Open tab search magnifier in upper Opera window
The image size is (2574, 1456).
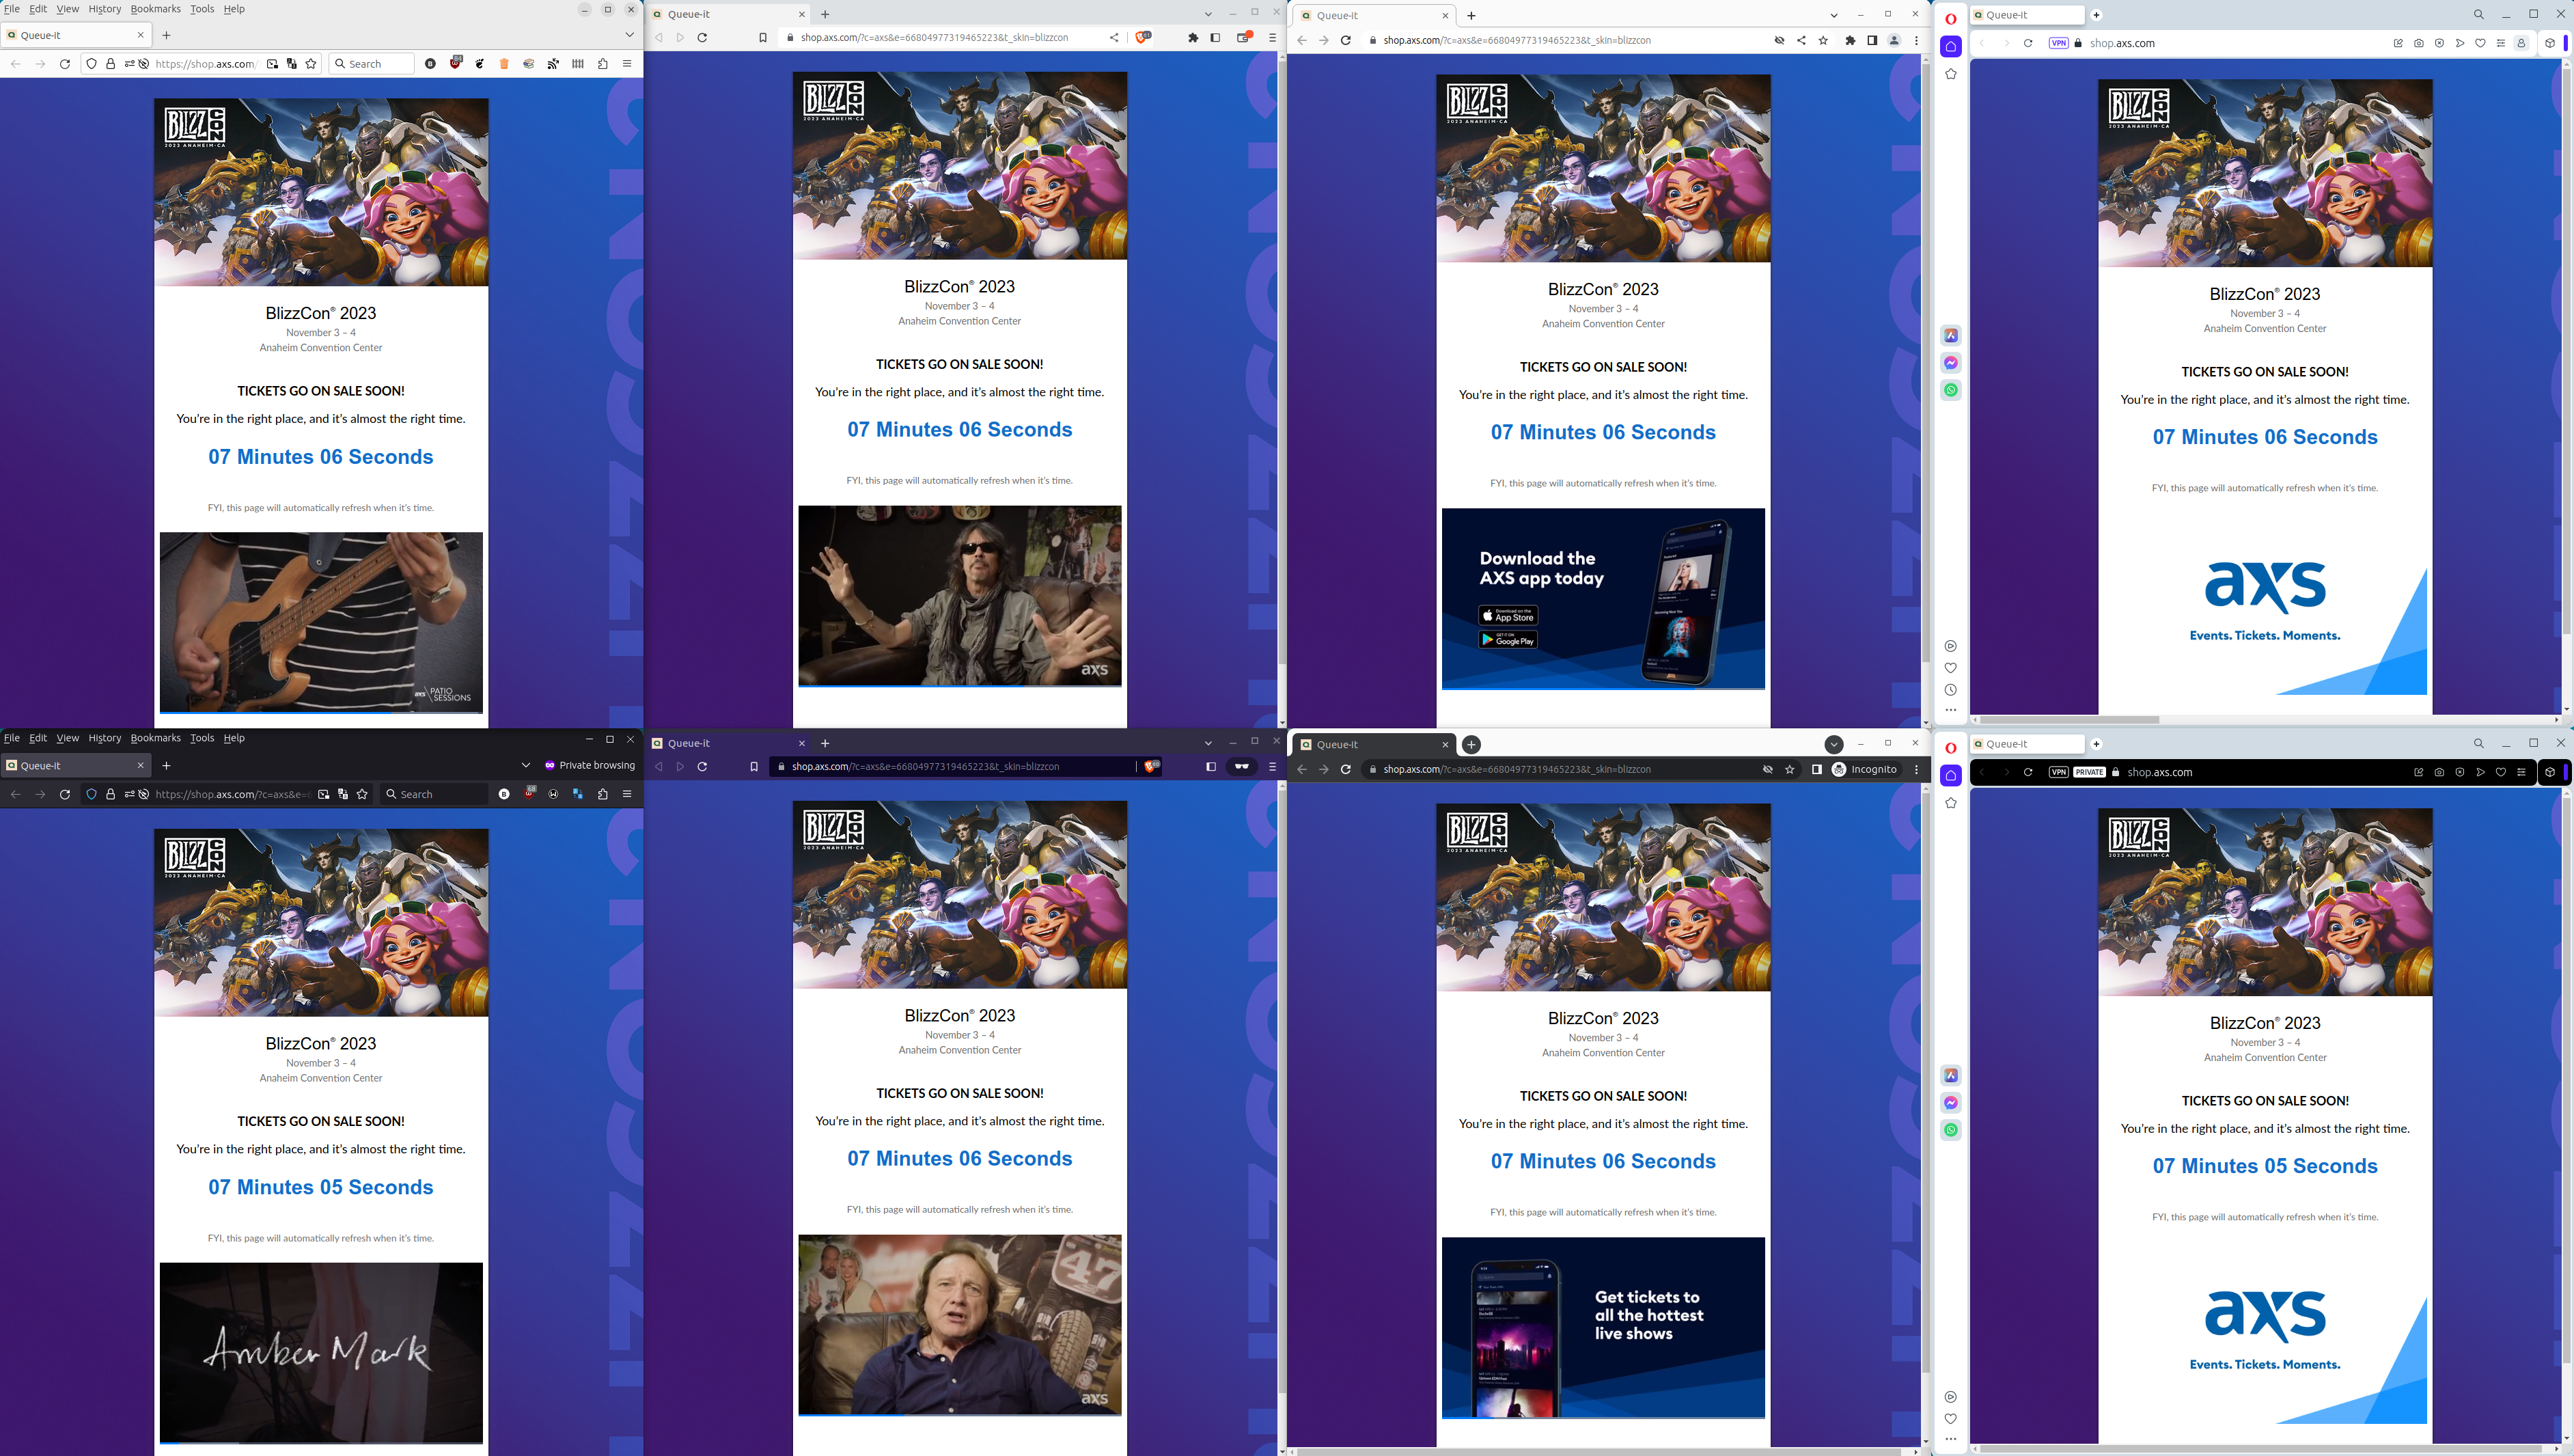(2478, 14)
